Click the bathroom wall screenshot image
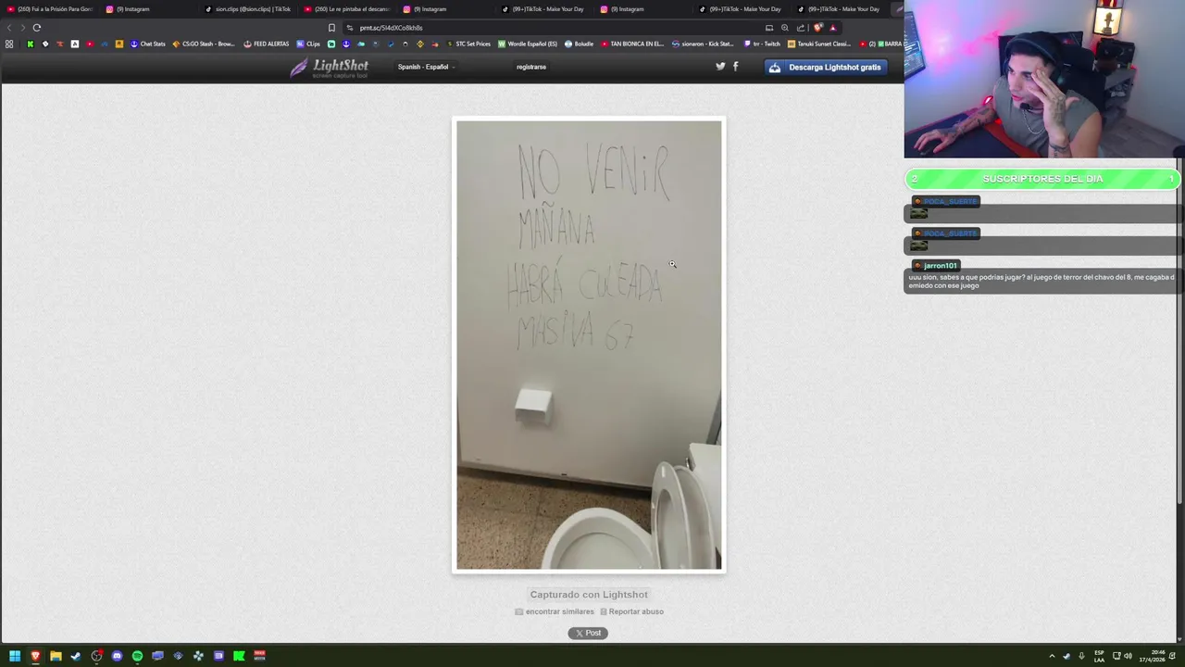Viewport: 1185px width, 667px height. 589,345
